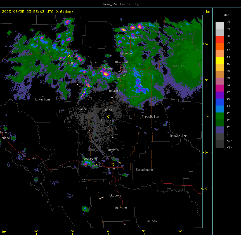The width and height of the screenshot is (241, 235).
Task: Click the asterisk marker above Limestone label
Action: pos(43,97)
